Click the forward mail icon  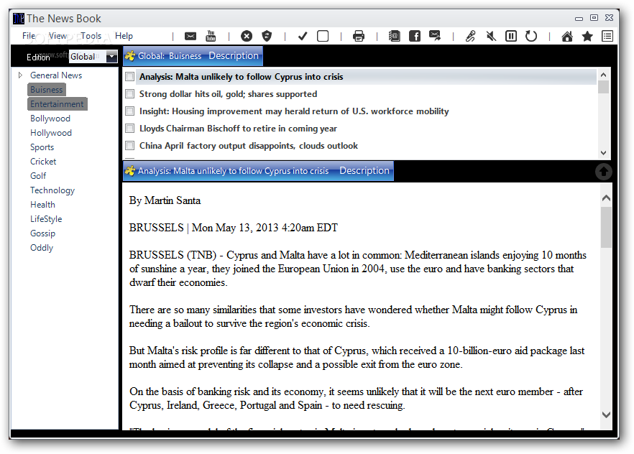[435, 36]
